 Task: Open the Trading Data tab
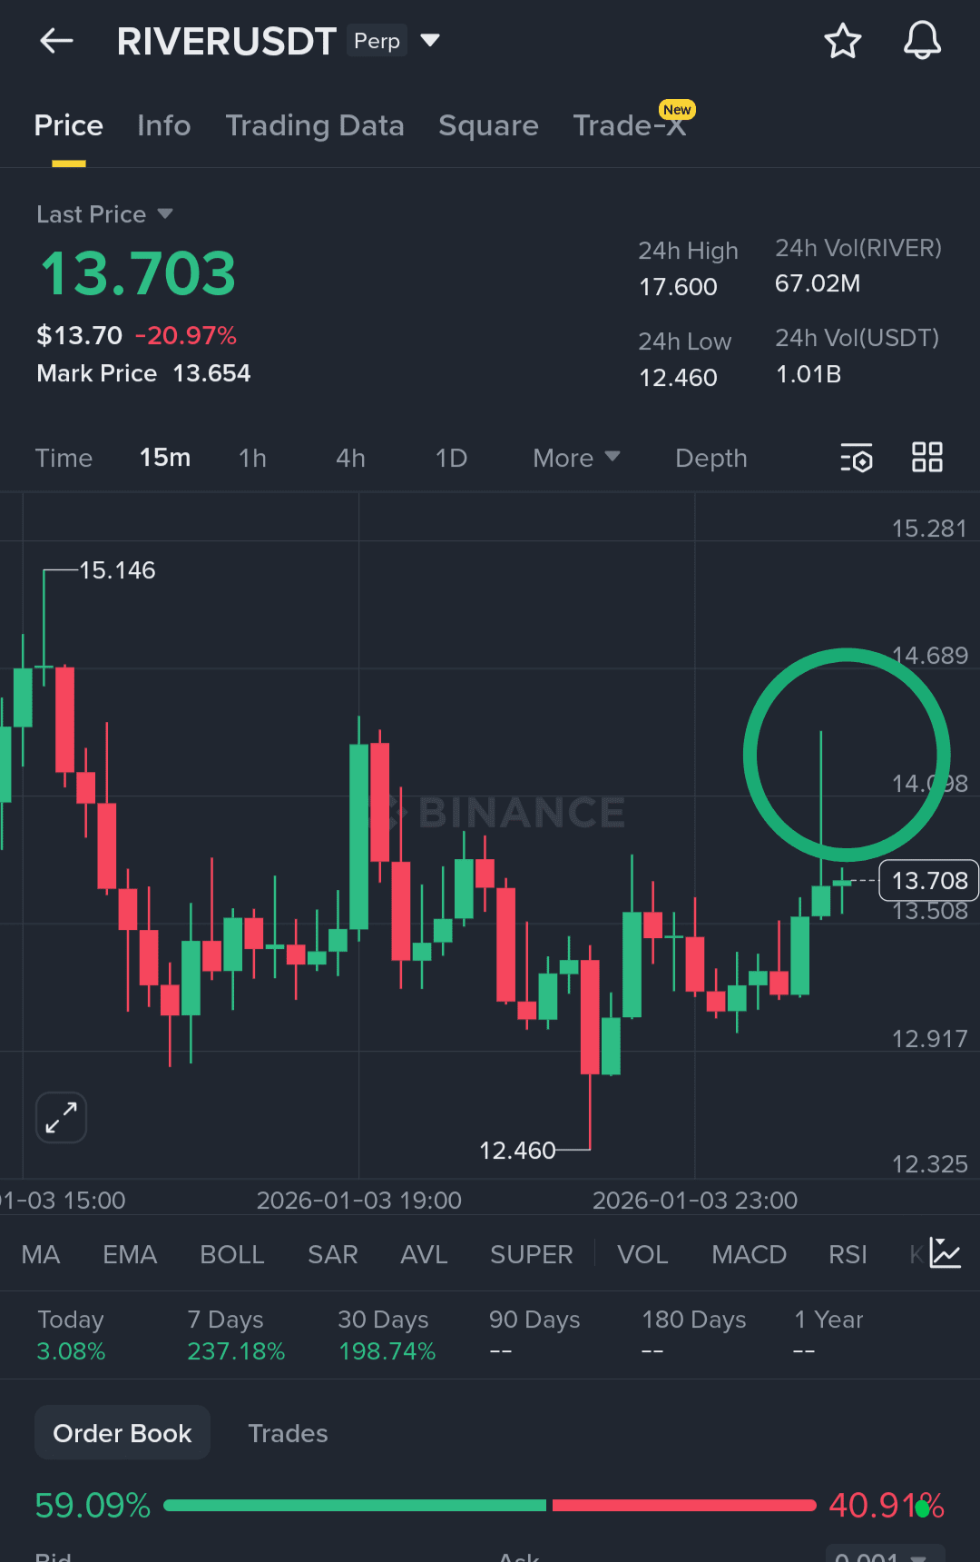[x=314, y=125]
